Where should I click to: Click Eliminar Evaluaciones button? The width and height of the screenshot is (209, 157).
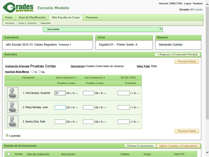pyautogui.click(x=140, y=146)
